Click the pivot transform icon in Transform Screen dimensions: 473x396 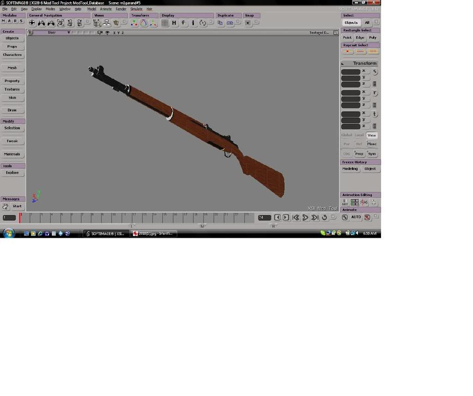(153, 23)
